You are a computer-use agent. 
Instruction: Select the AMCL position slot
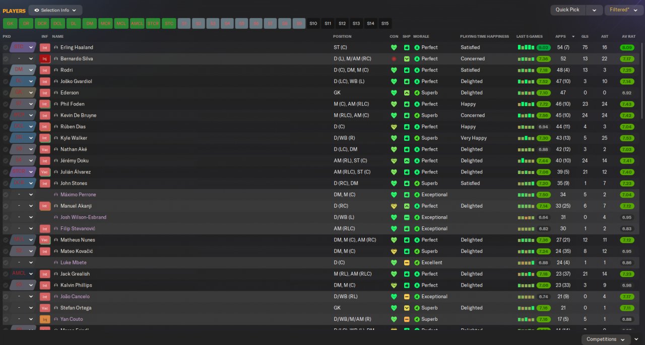point(137,24)
